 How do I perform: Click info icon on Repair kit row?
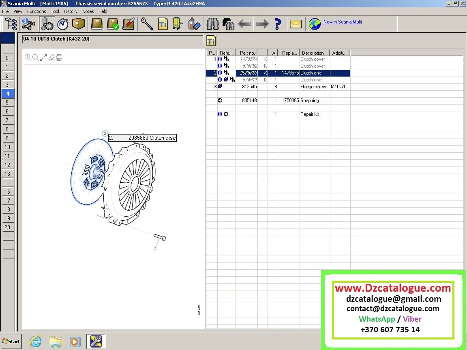point(220,114)
